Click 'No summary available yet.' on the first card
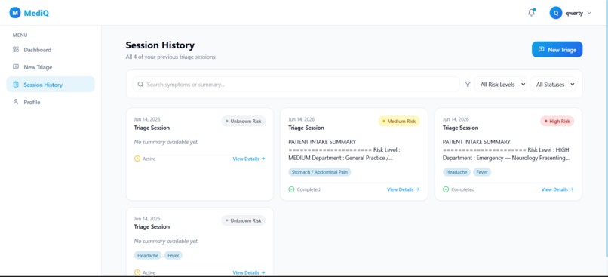This screenshot has height=277, width=608. point(167,142)
